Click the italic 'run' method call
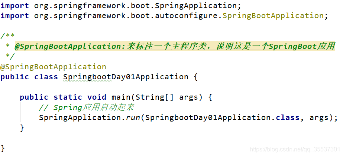This screenshot has height=156, width=343. coord(133,118)
